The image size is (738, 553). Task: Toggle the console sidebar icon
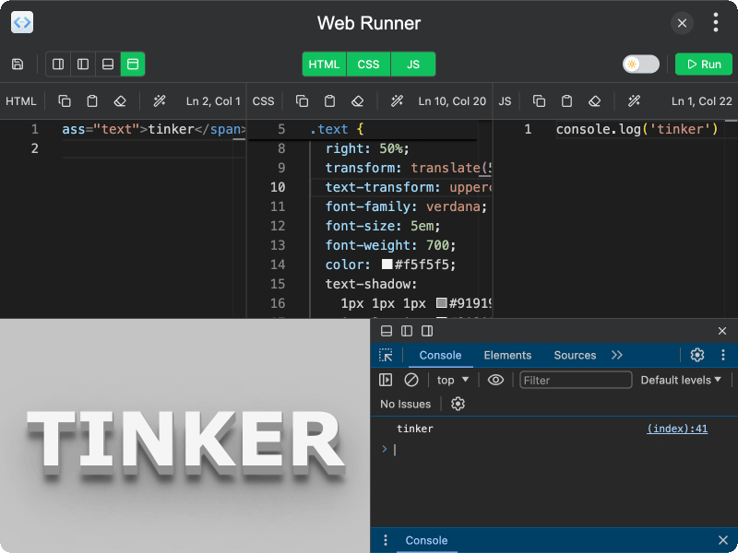coord(386,380)
